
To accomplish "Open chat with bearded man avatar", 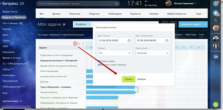I will [x=215, y=39].
